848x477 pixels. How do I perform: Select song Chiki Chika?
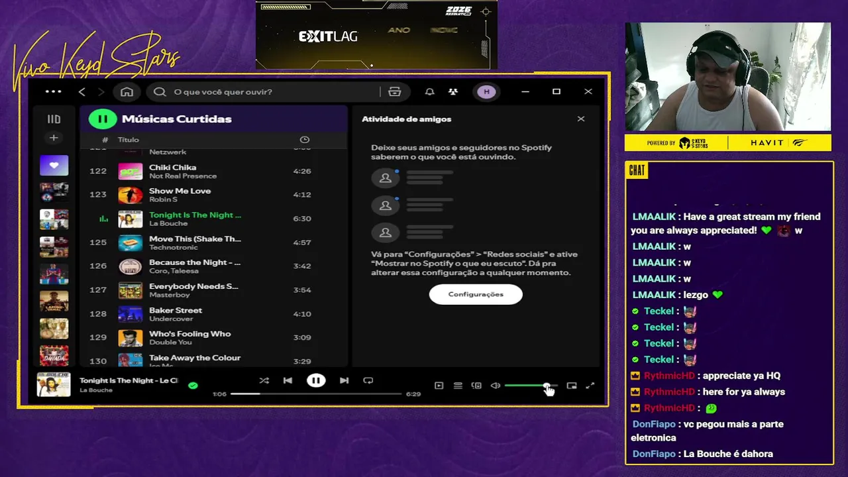(213, 171)
